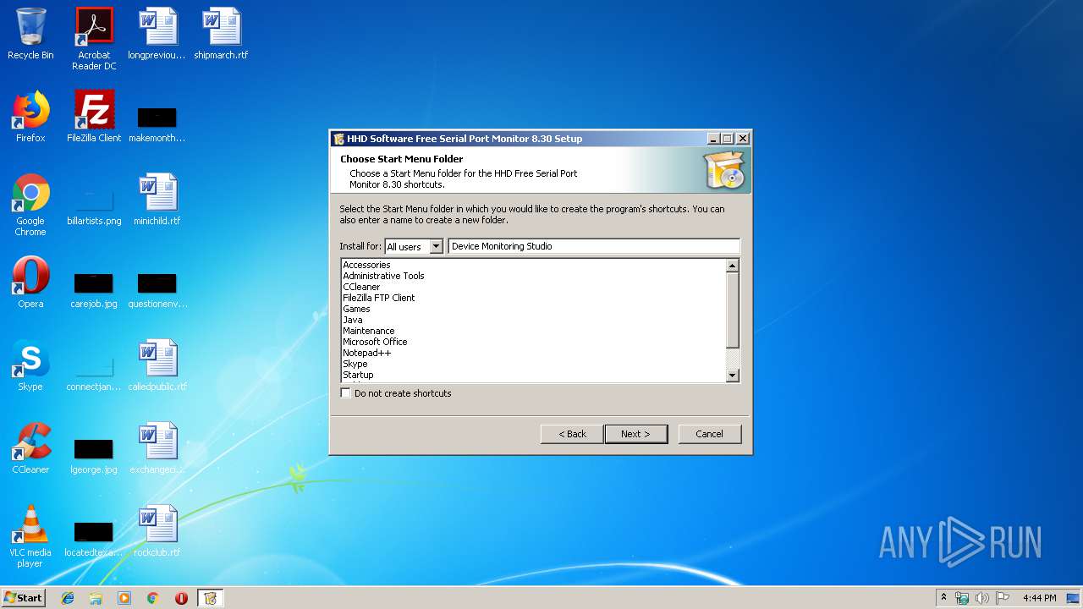The image size is (1083, 609).
Task: Select the connectjan… file icon
Action: pyautogui.click(x=94, y=371)
